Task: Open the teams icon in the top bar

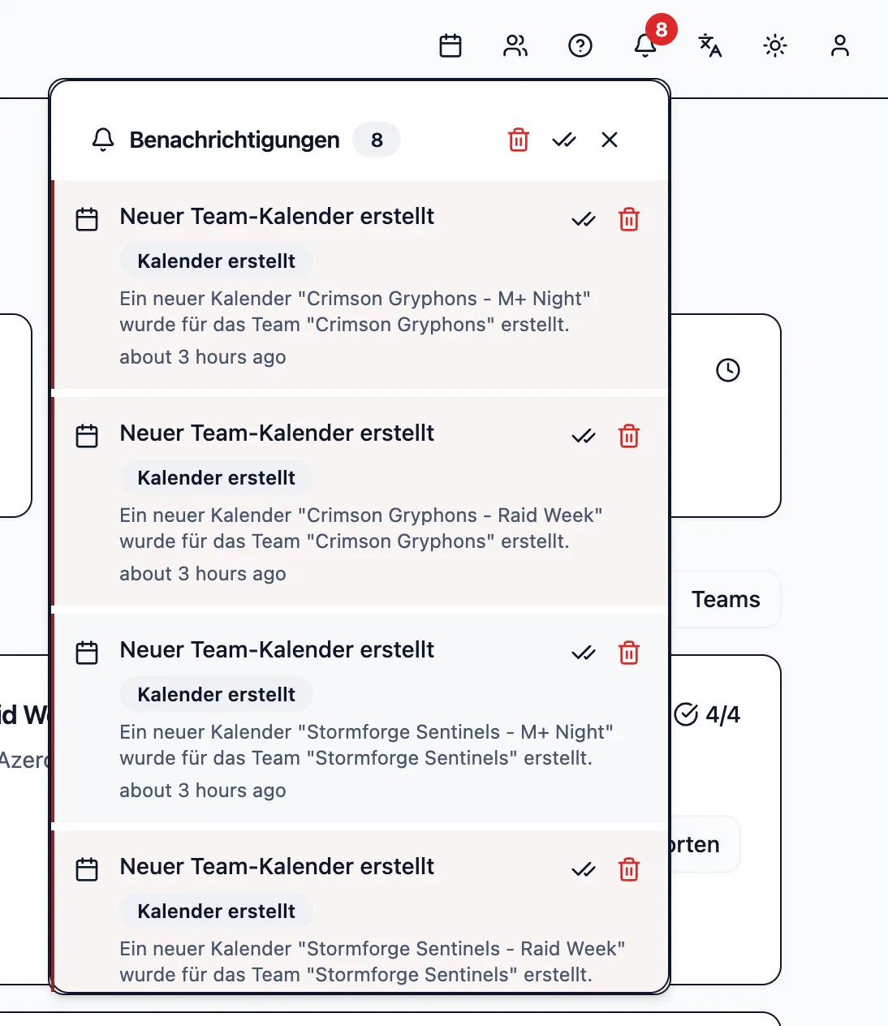Action: coord(516,45)
